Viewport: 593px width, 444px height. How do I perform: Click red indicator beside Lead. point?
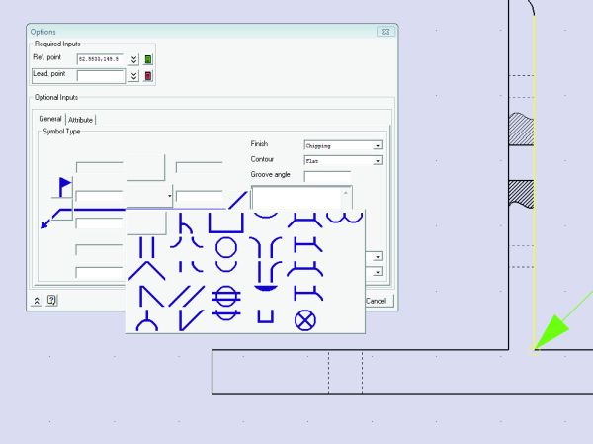[148, 75]
